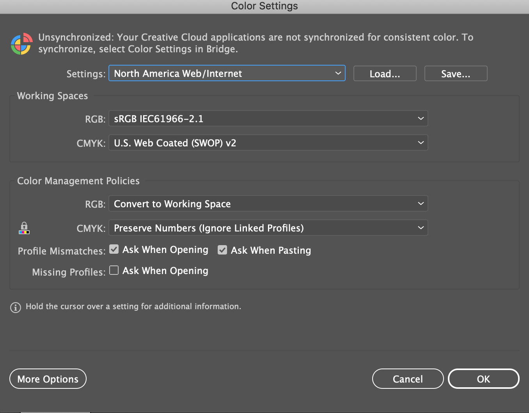This screenshot has width=529, height=413.
Task: Open the CMYK working space dropdown
Action: click(x=268, y=142)
